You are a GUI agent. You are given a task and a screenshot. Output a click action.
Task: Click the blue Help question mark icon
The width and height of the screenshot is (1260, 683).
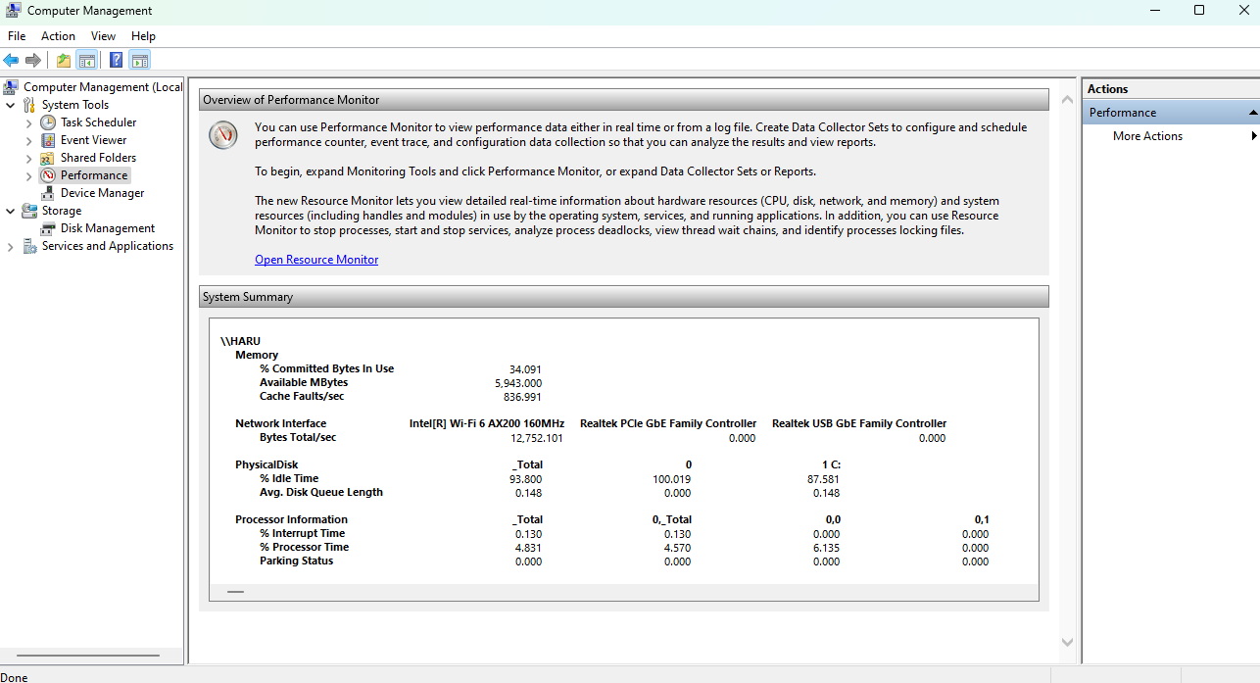pyautogui.click(x=116, y=61)
